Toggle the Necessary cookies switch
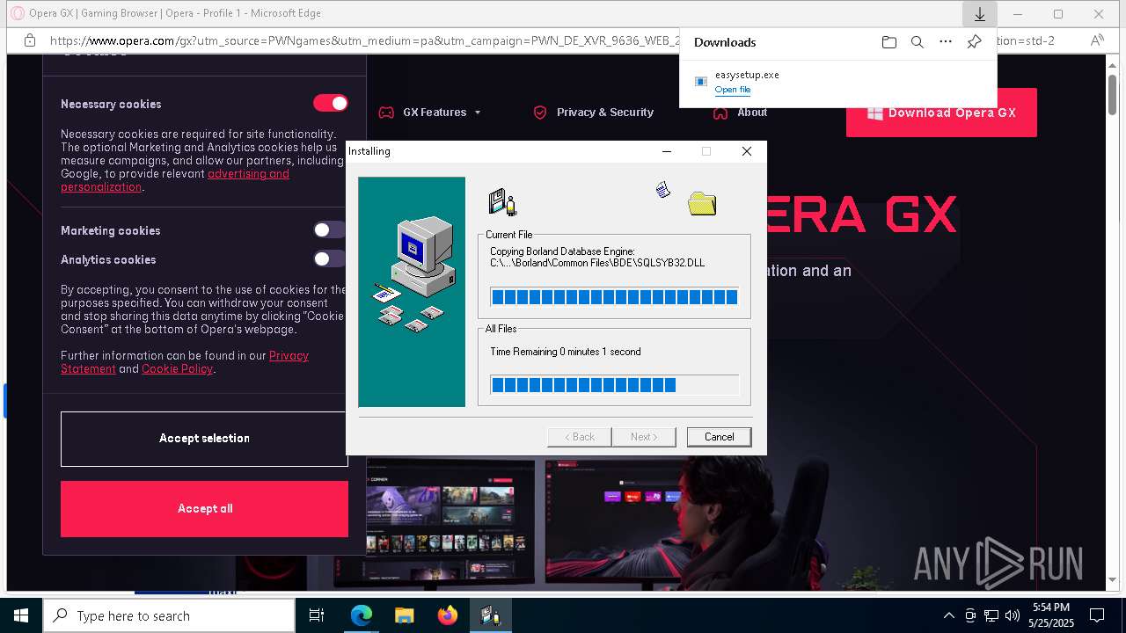The width and height of the screenshot is (1126, 633). [331, 104]
